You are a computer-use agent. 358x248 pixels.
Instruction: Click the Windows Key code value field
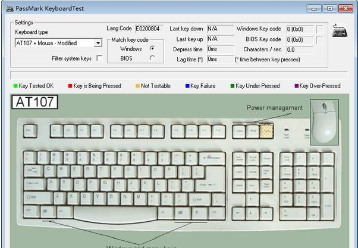300,29
